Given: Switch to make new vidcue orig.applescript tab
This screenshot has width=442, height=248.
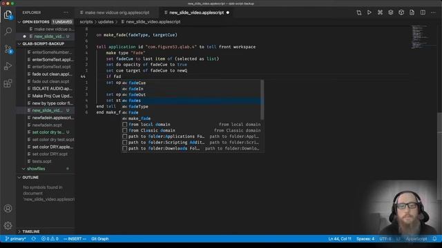Looking at the screenshot, I should coord(117,12).
